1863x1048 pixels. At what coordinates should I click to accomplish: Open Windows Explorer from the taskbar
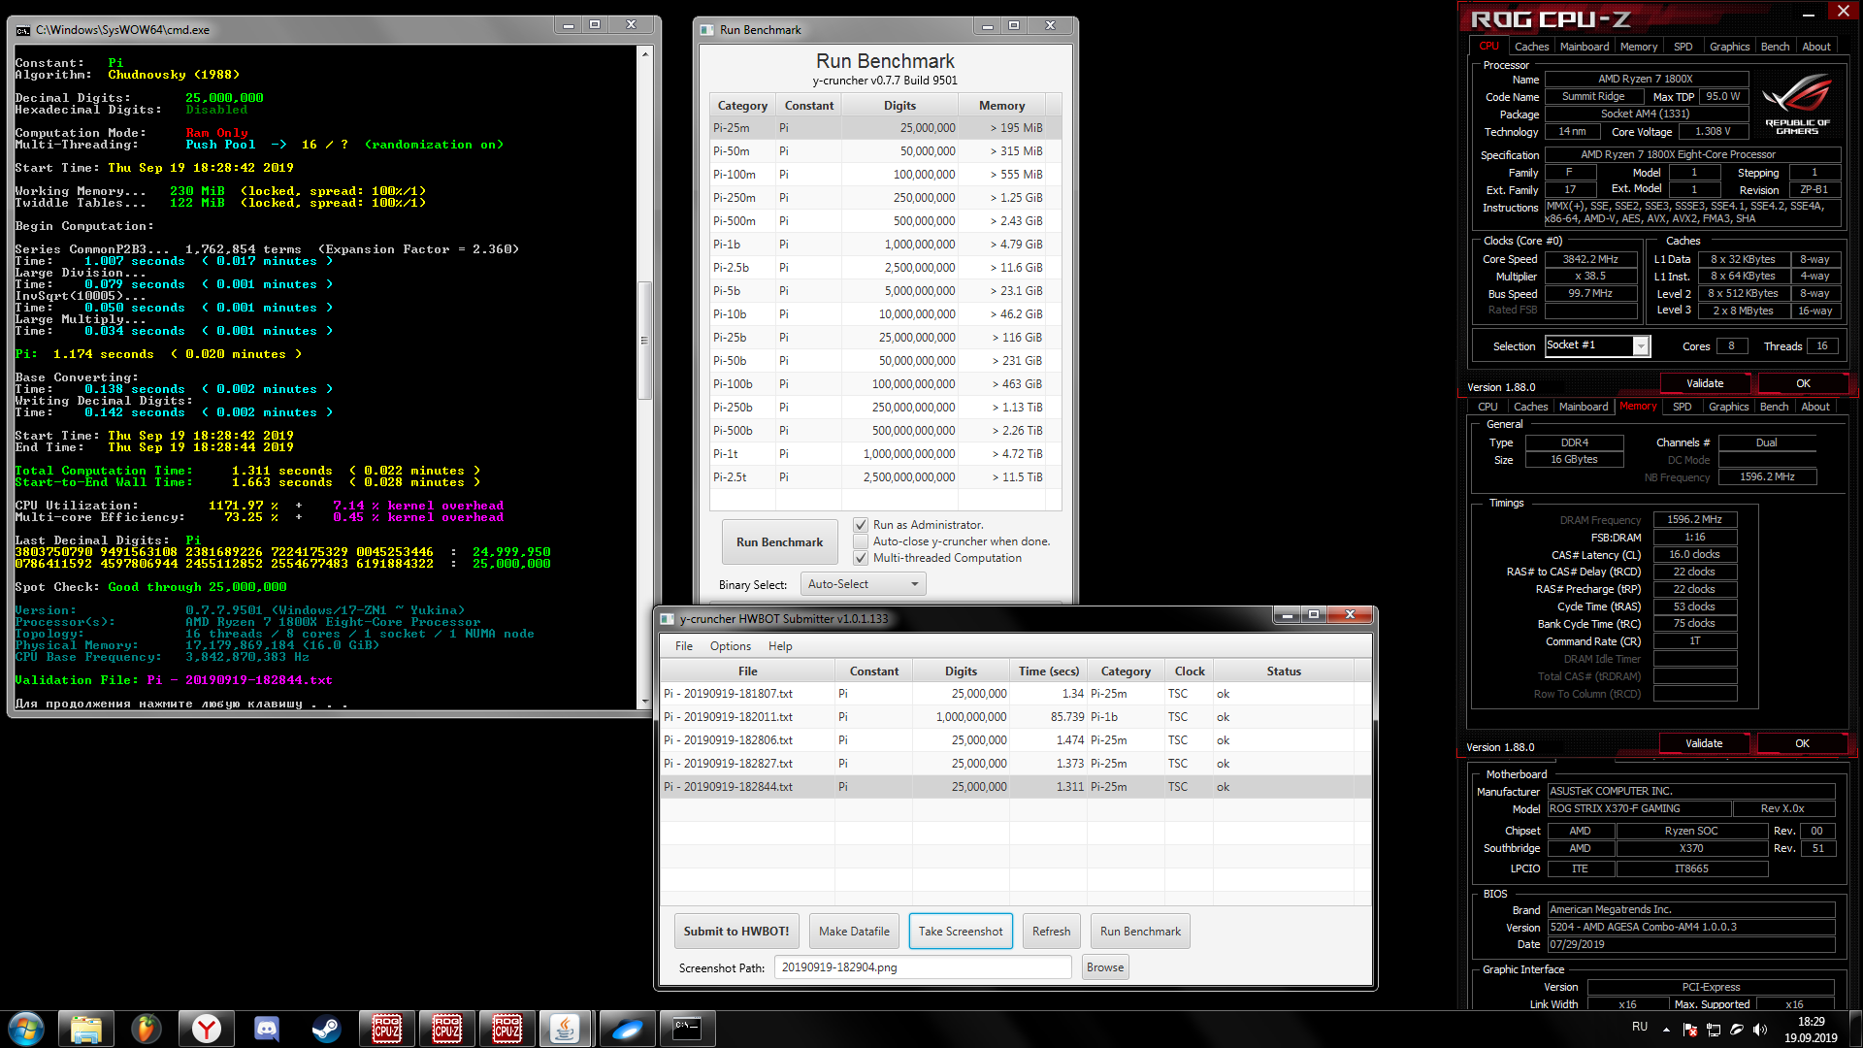click(86, 1029)
